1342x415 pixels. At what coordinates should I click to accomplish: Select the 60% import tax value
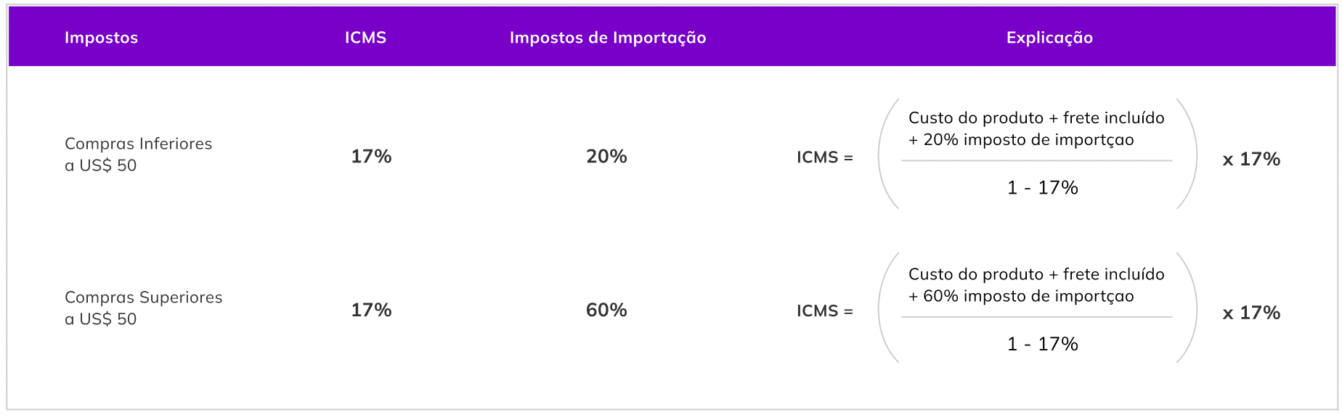[x=606, y=310]
